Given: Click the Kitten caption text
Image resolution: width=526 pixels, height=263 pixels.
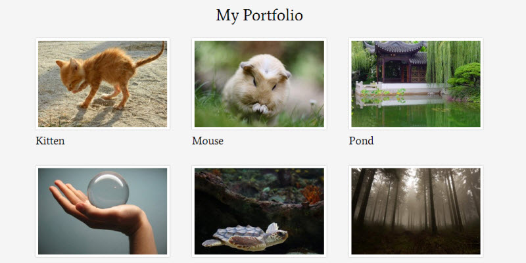Looking at the screenshot, I should [50, 141].
